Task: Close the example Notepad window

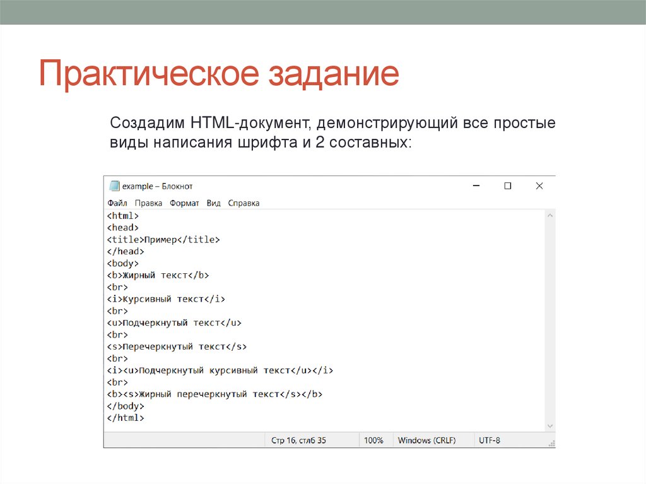Action: pos(539,186)
